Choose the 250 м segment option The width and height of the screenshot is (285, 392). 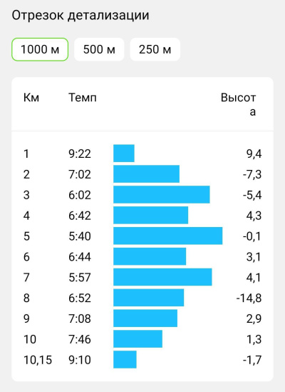pos(155,49)
